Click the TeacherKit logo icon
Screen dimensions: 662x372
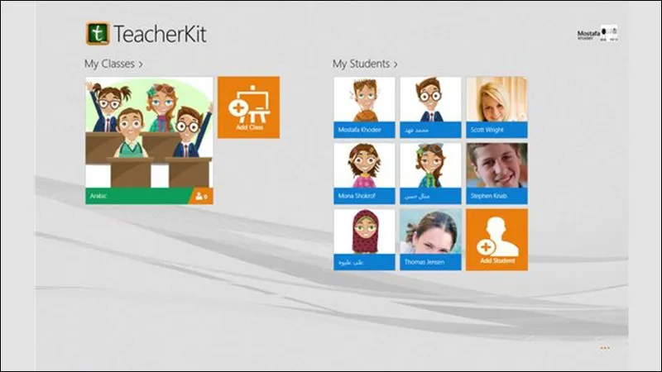(98, 33)
